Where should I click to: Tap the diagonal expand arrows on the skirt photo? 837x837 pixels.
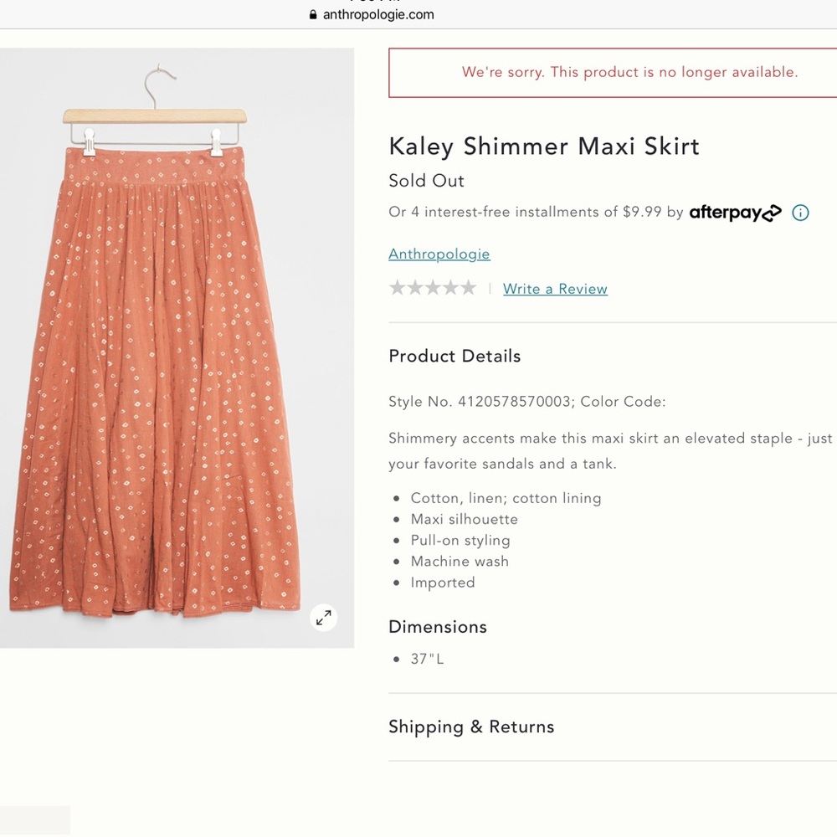323,618
